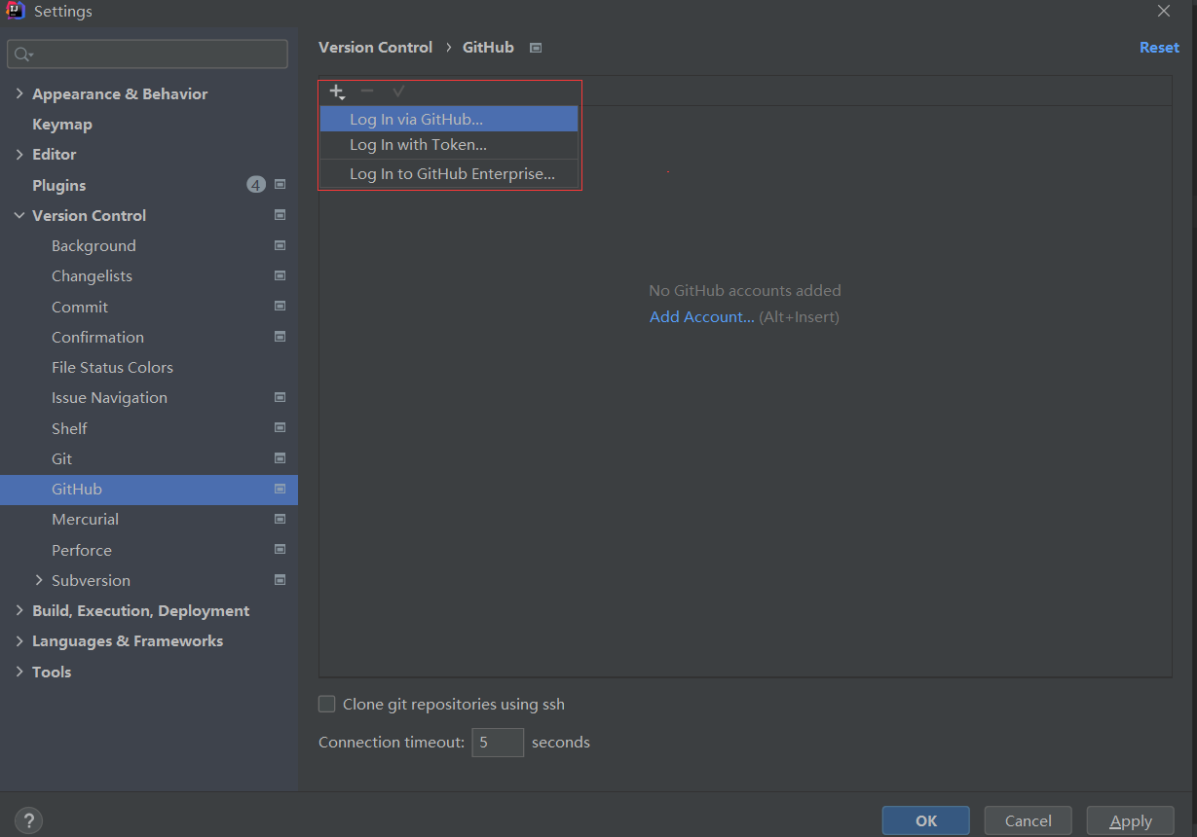Expand the Tools section
1197x837 pixels.
19,672
